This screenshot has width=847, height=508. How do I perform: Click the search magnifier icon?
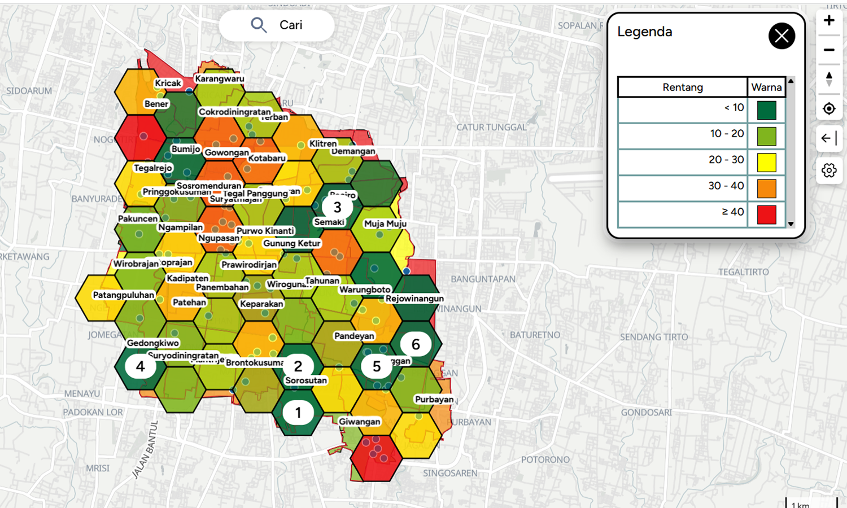click(x=259, y=25)
